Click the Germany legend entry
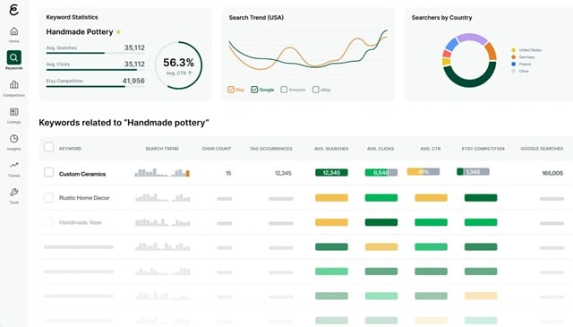 [x=523, y=57]
